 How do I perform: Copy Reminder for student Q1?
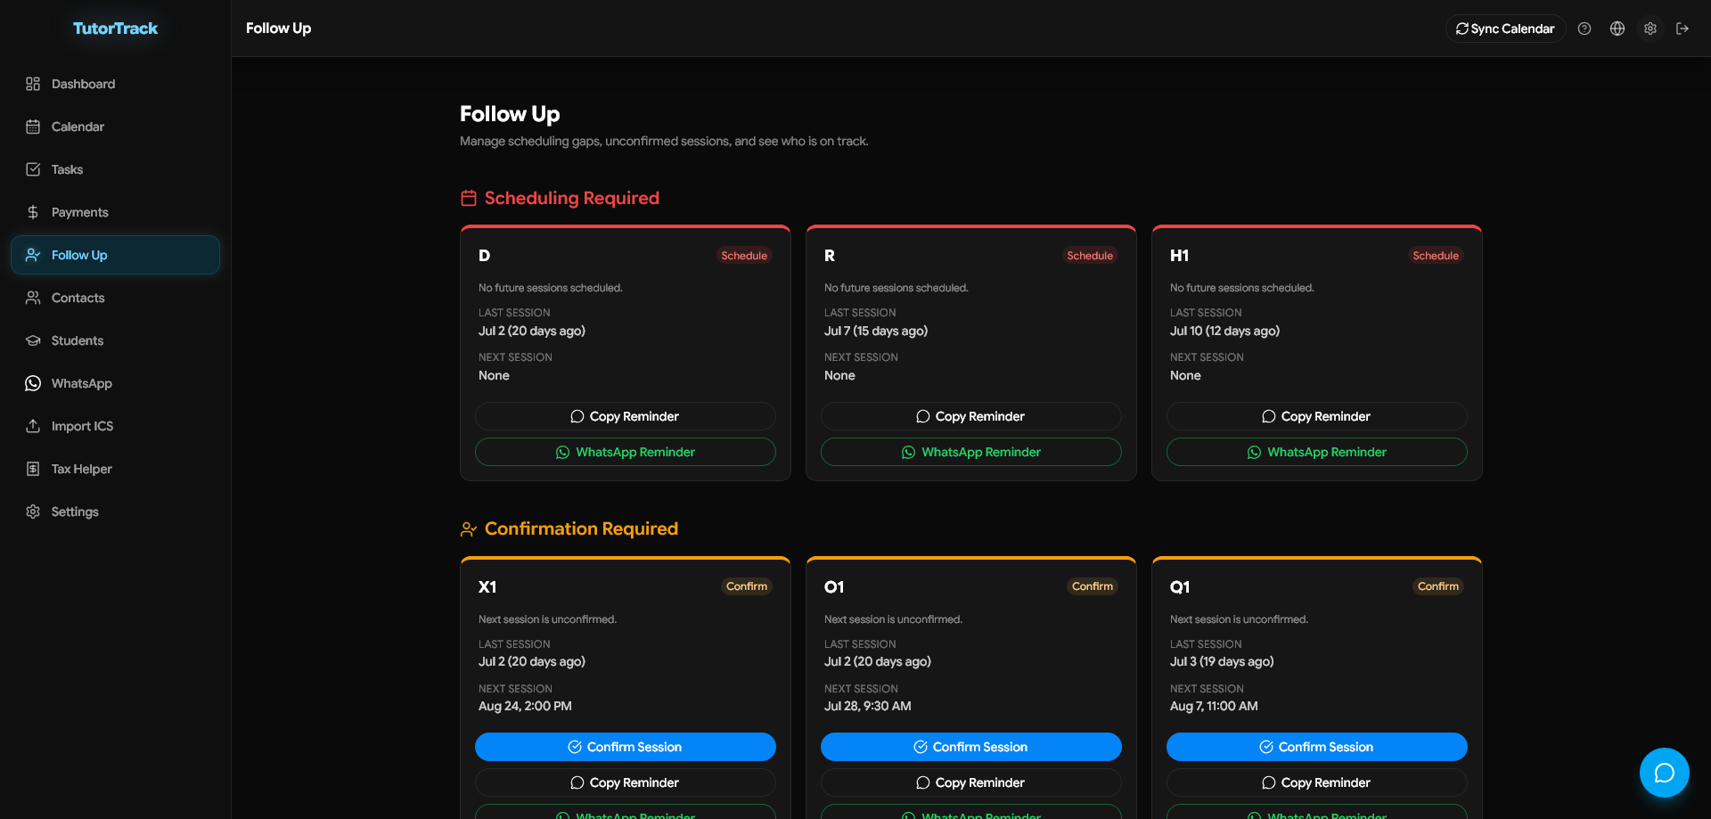[1317, 782]
